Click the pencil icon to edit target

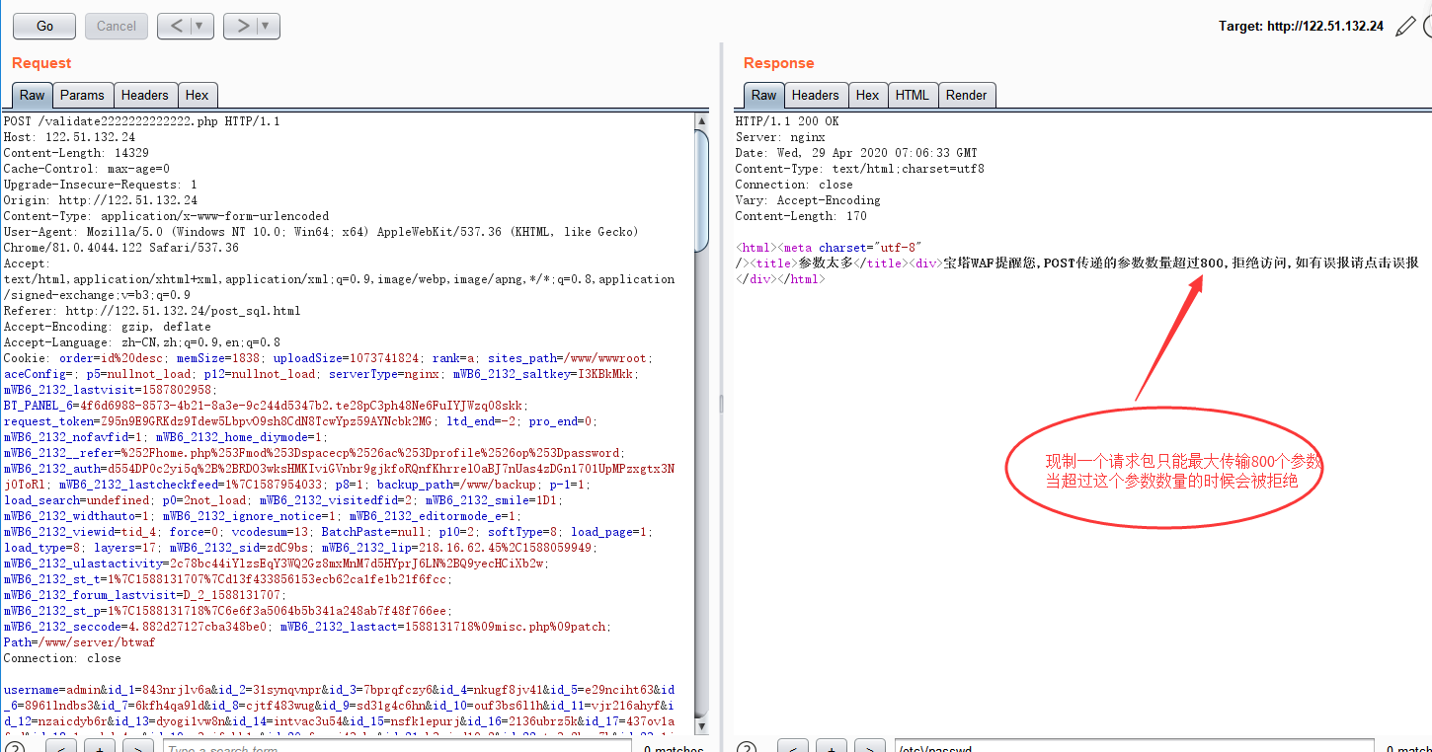coord(1404,27)
